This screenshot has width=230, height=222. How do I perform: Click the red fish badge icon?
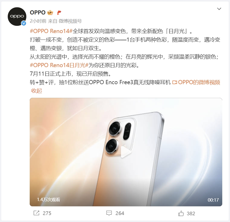pyautogui.click(x=59, y=13)
